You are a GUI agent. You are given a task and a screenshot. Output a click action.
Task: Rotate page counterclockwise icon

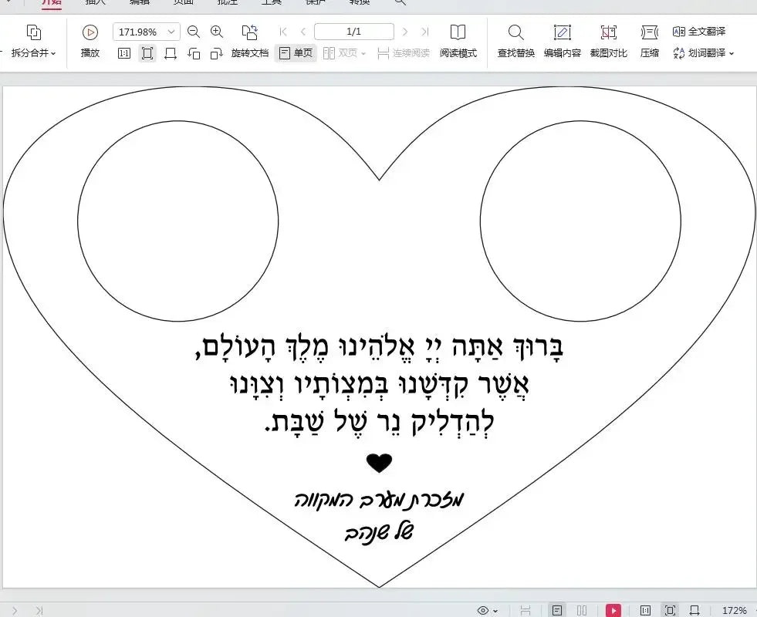pos(194,53)
